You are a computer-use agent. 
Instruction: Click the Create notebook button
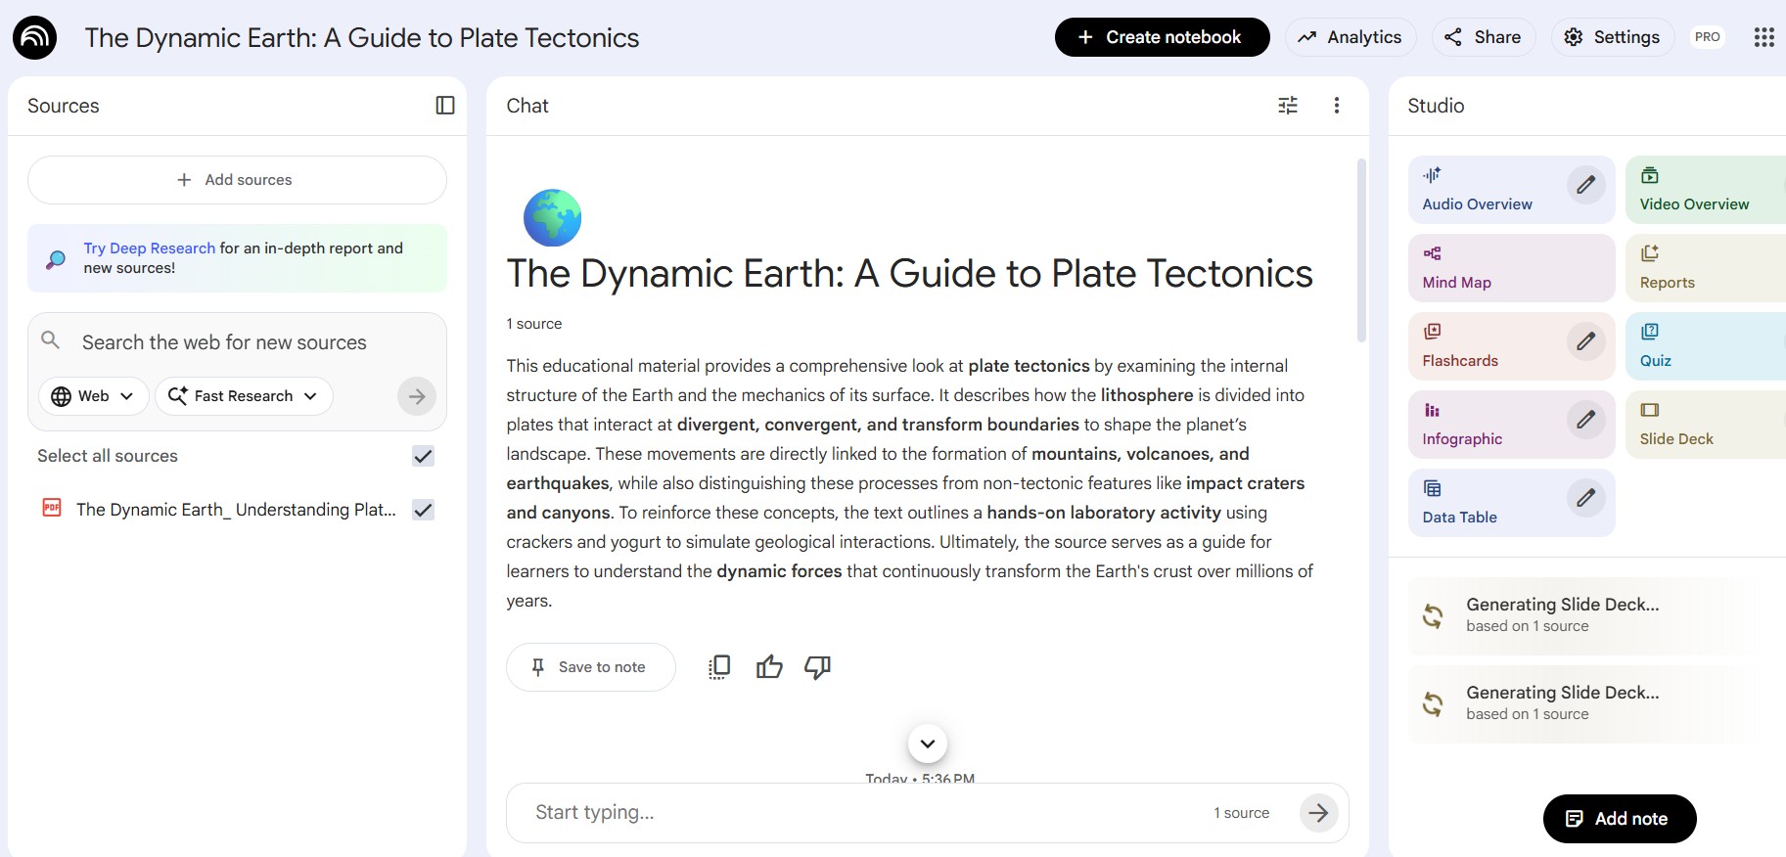(x=1162, y=37)
